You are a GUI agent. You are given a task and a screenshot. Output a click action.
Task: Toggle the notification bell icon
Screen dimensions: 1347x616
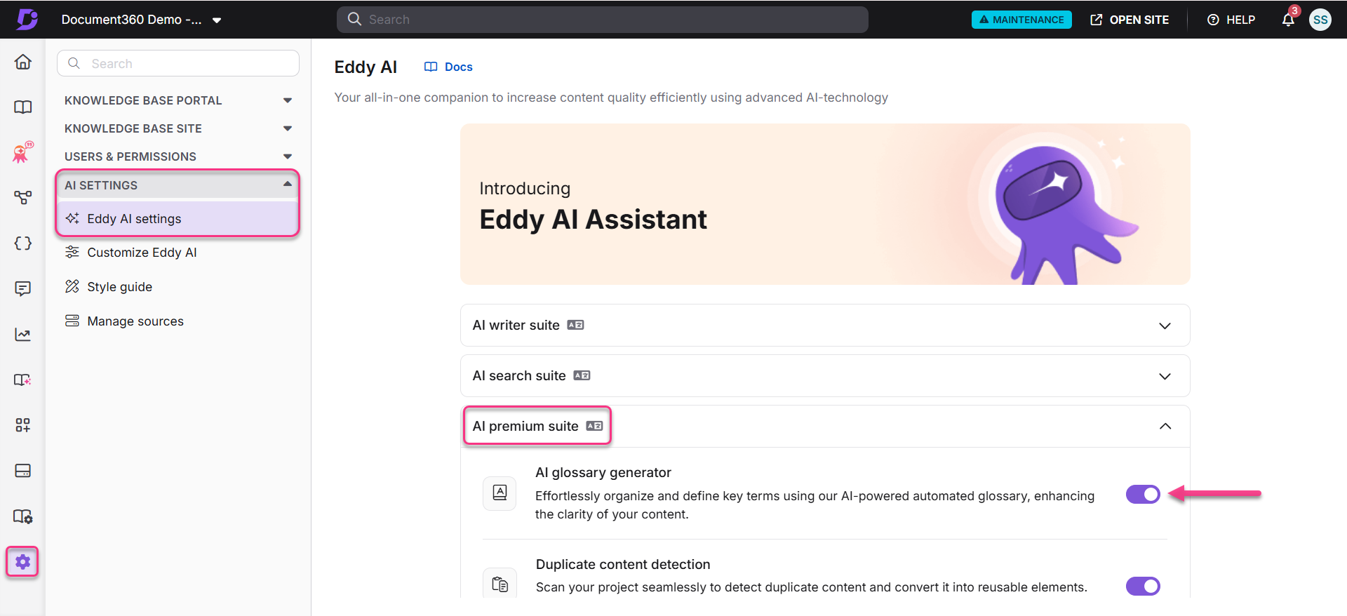click(x=1287, y=20)
